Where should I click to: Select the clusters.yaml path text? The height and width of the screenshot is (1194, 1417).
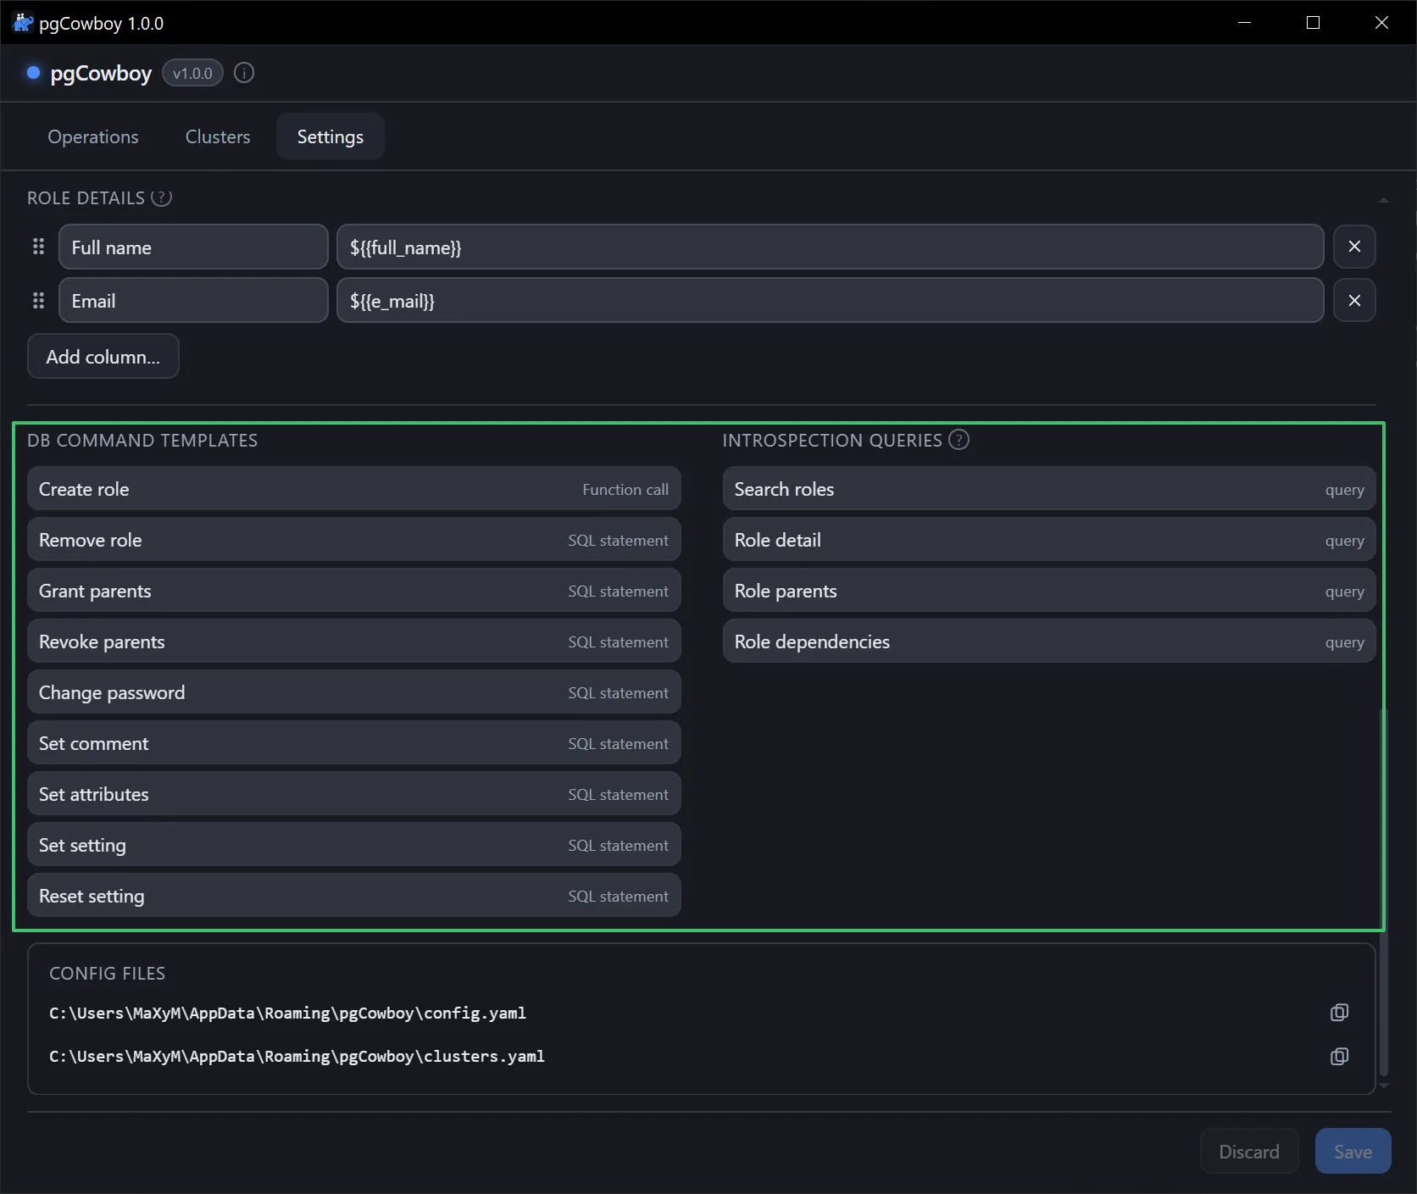pyautogui.click(x=297, y=1056)
